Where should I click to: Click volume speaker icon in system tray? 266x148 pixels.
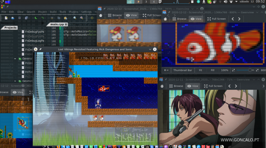tap(225, 2)
